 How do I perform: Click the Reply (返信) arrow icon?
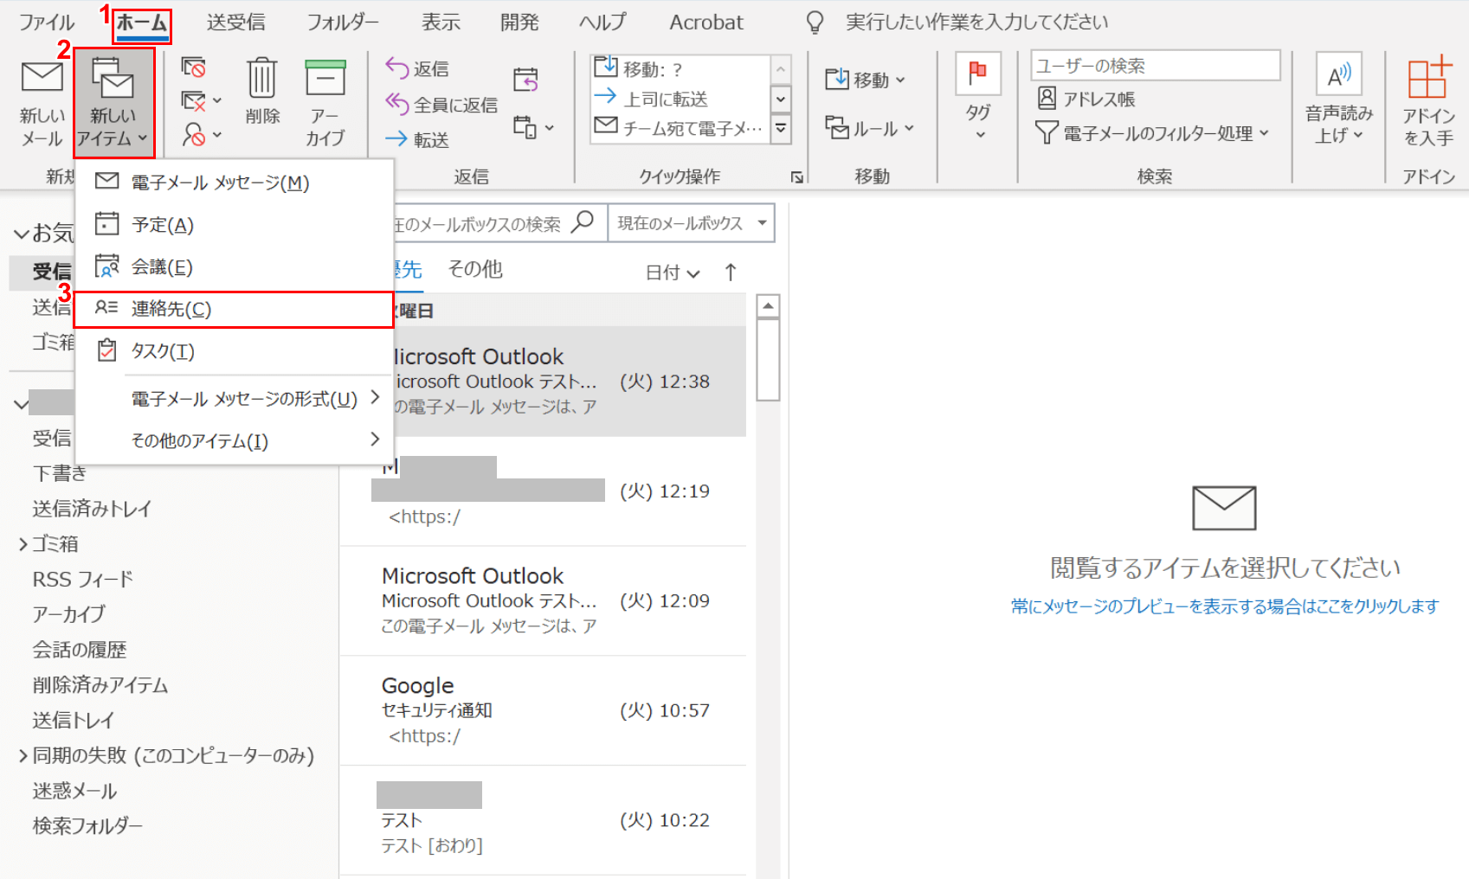[397, 67]
